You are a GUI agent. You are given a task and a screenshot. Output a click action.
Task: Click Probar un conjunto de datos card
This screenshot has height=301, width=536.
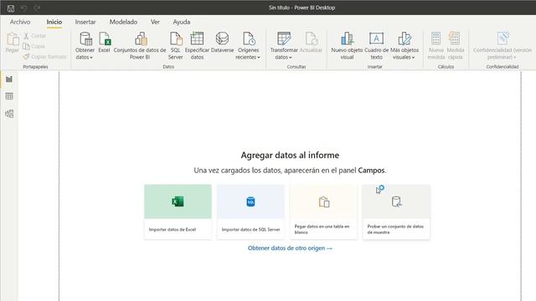pos(396,212)
